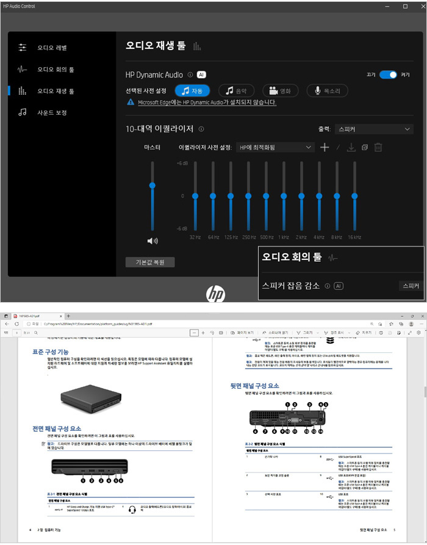Click the duplicate equalizer preset icon

pyautogui.click(x=365, y=147)
